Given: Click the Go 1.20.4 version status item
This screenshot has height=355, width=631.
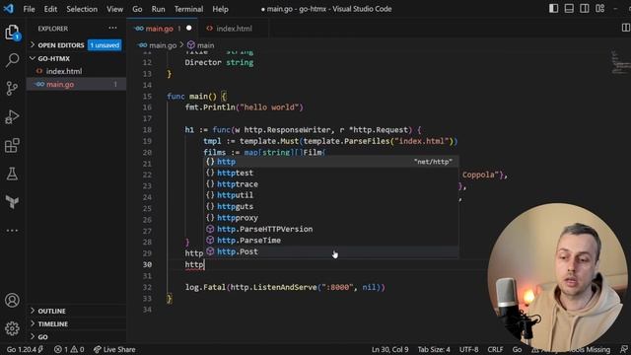Looking at the screenshot, I should pos(25,349).
